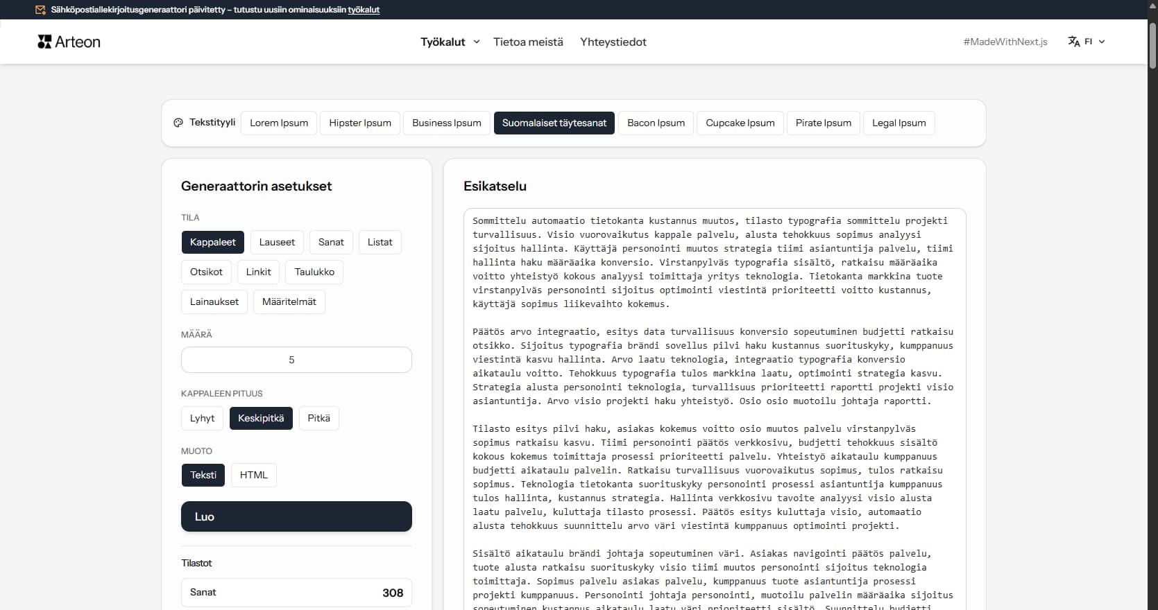Choose Kappaleet mode
The image size is (1158, 610).
tap(213, 242)
